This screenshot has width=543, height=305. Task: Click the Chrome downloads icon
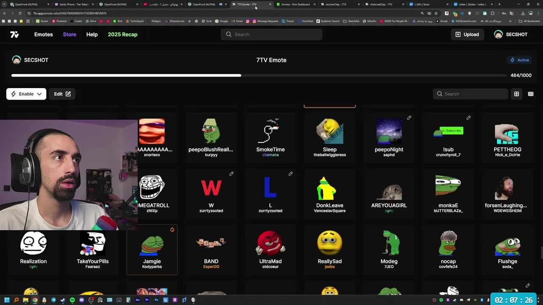(x=523, y=13)
